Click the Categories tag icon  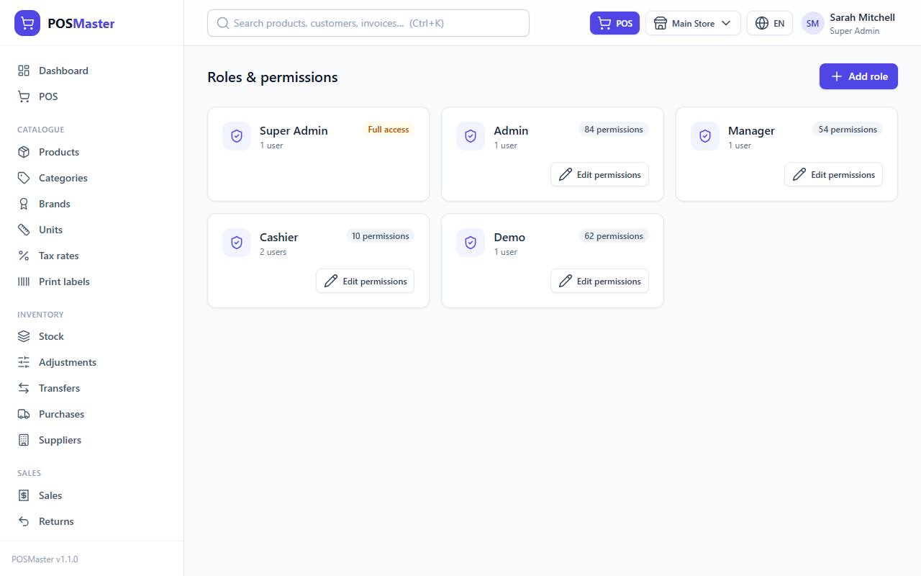pyautogui.click(x=24, y=178)
